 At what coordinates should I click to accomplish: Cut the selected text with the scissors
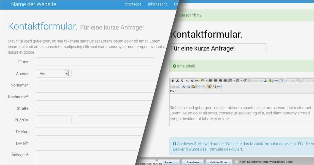[x=183, y=86]
